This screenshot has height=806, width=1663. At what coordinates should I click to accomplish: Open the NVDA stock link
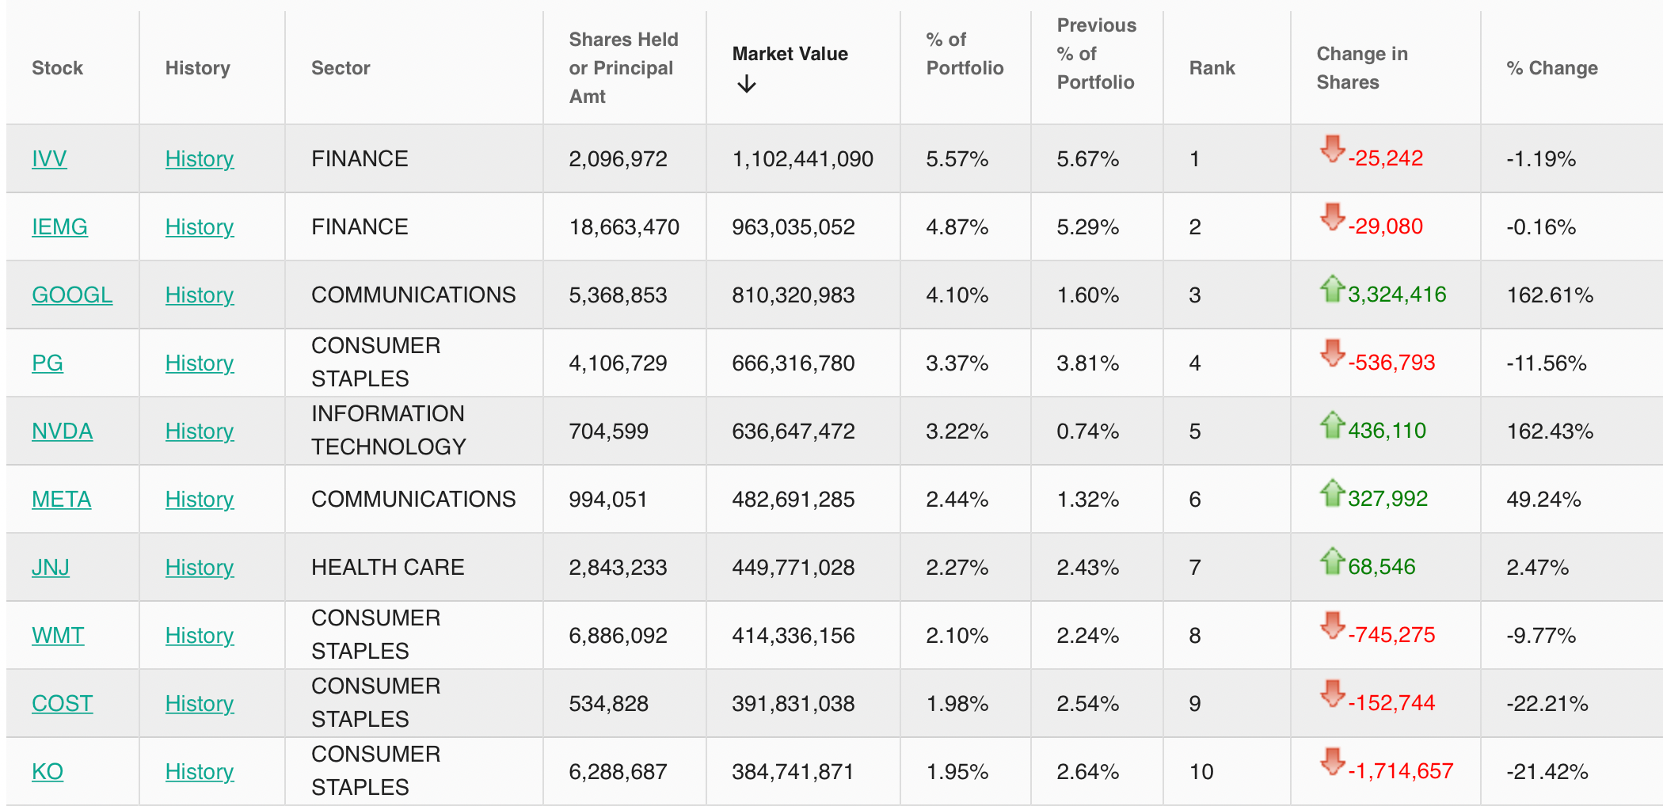point(63,432)
